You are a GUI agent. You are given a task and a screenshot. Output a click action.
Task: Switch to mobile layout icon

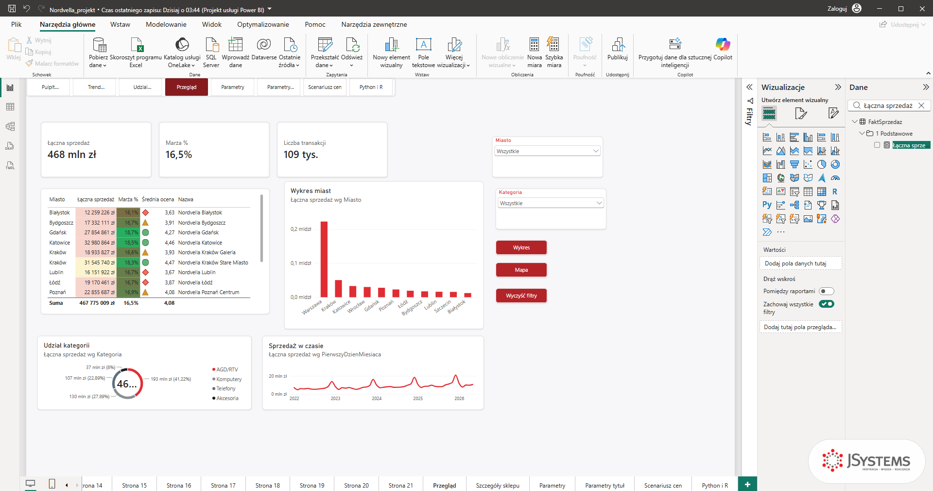(52, 484)
